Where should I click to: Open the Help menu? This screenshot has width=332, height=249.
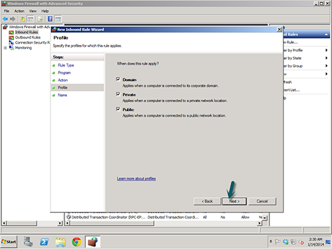45,11
